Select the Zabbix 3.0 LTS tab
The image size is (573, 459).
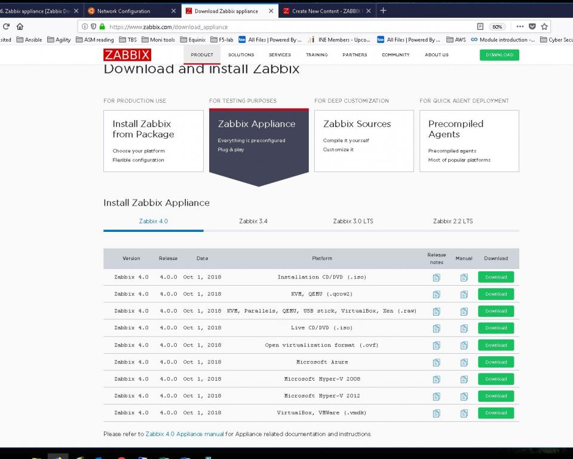pyautogui.click(x=353, y=221)
